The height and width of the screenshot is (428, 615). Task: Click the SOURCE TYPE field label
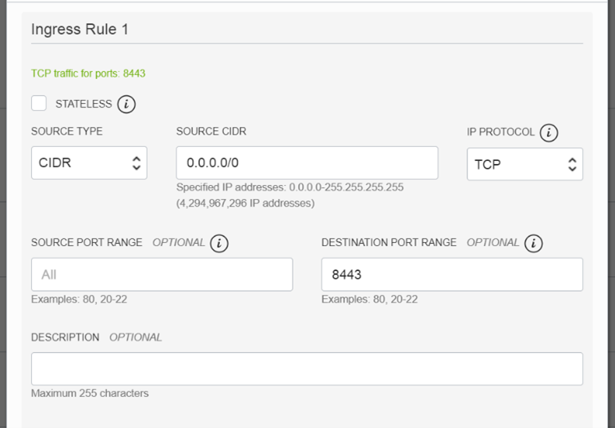[x=66, y=131]
